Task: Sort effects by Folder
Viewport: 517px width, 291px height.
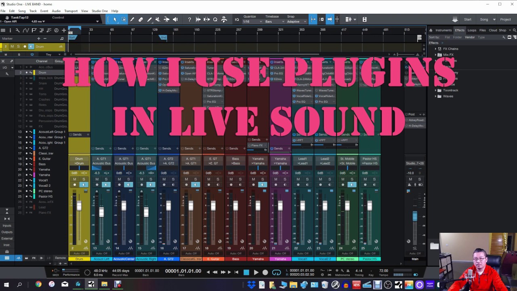Action: (x=457, y=37)
